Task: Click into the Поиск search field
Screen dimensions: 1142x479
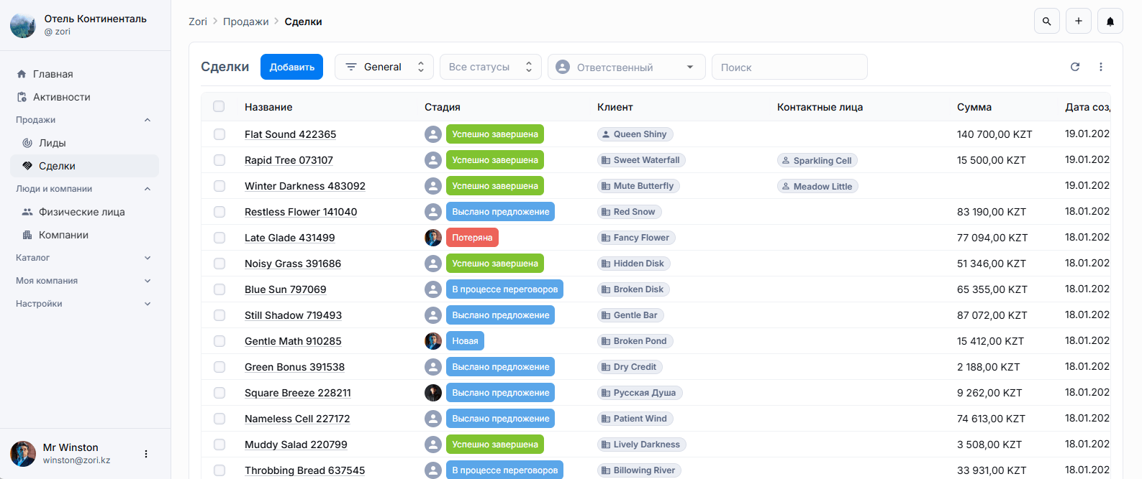Action: point(789,67)
